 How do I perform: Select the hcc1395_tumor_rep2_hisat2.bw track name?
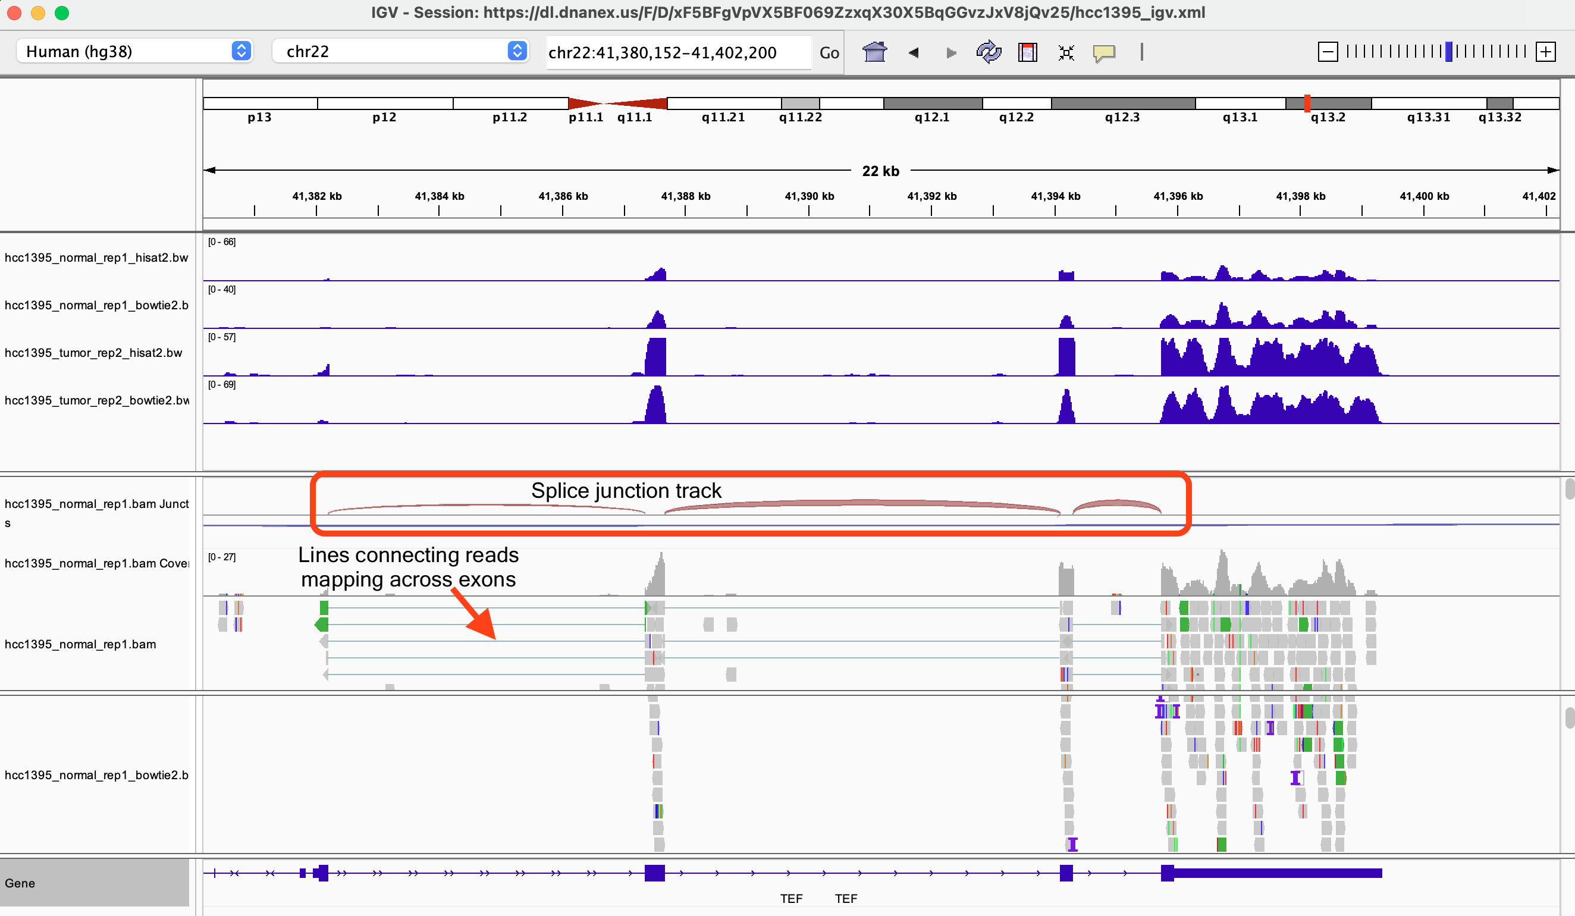point(94,353)
